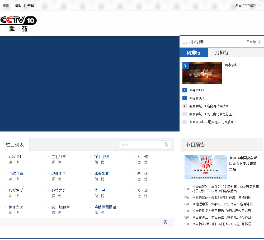Click the video icon beside 百家讲坛 节目预告
Screen dimensions: 264x240
(x=187, y=217)
